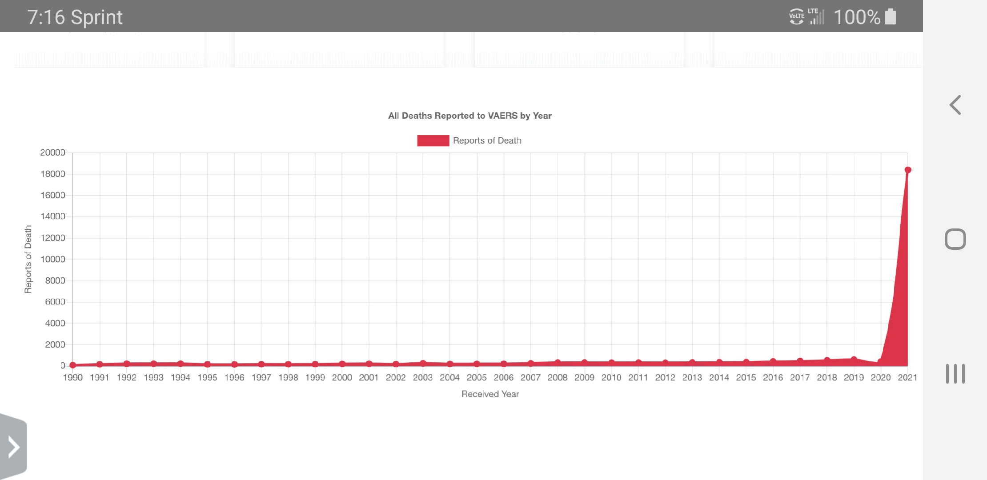Click the 1990 data point on chart
The height and width of the screenshot is (480, 987).
point(73,365)
